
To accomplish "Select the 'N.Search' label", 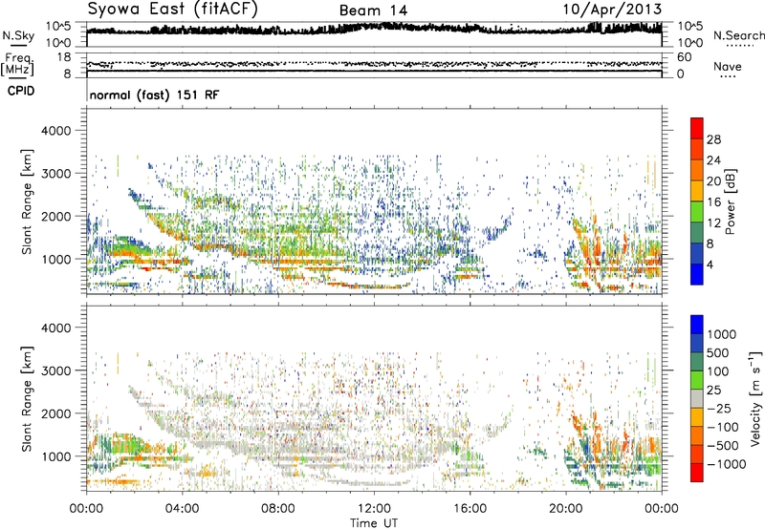I will pos(738,35).
